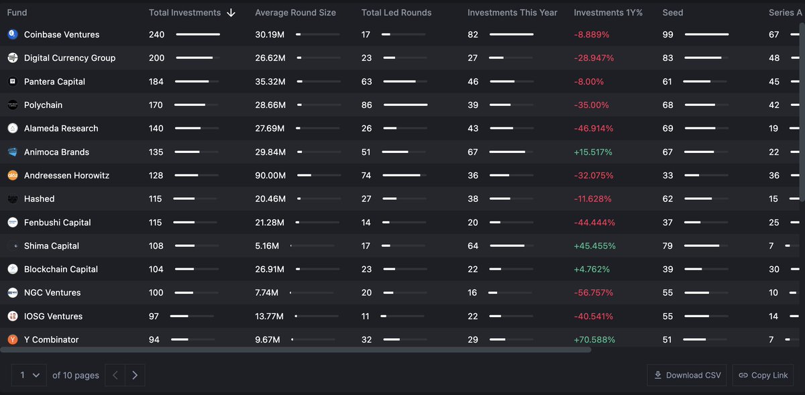Image resolution: width=805 pixels, height=395 pixels.
Task: Open the Hashed fund name
Action: 40,199
